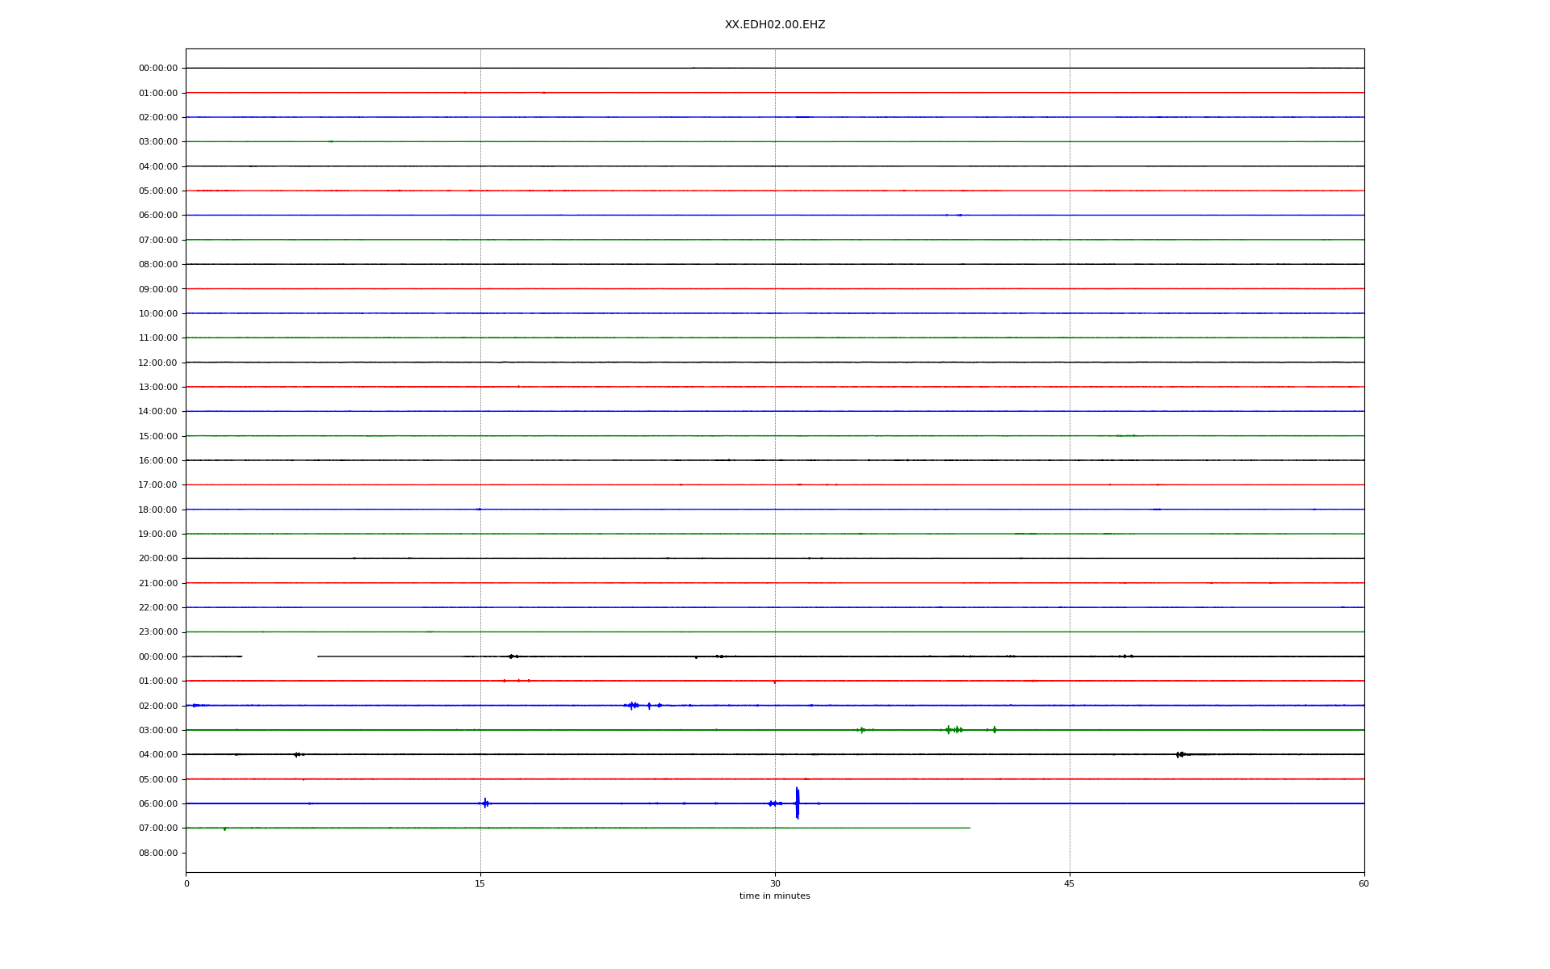This screenshot has width=1550, height=969.
Task: Click the 'time in minutes' axis label
Action: (774, 896)
